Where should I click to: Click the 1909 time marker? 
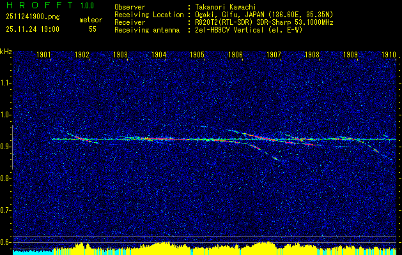pos(351,54)
